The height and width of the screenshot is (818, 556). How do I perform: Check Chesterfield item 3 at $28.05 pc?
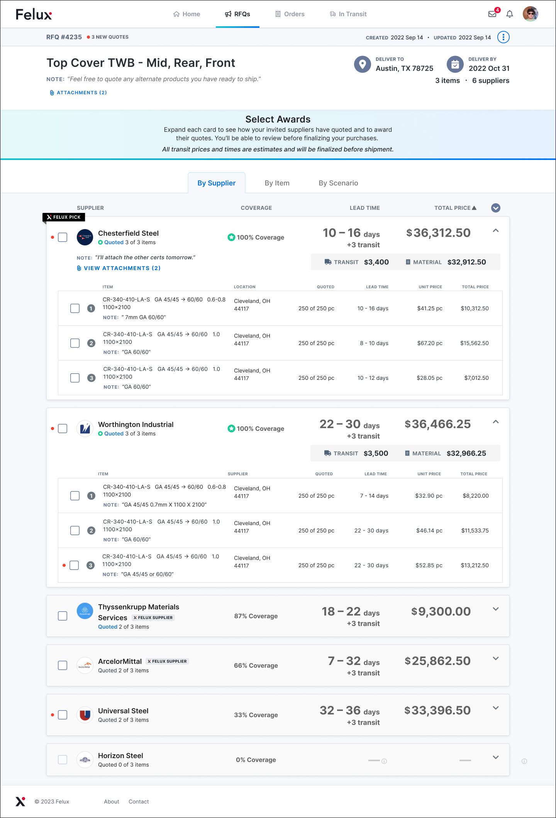click(x=75, y=378)
